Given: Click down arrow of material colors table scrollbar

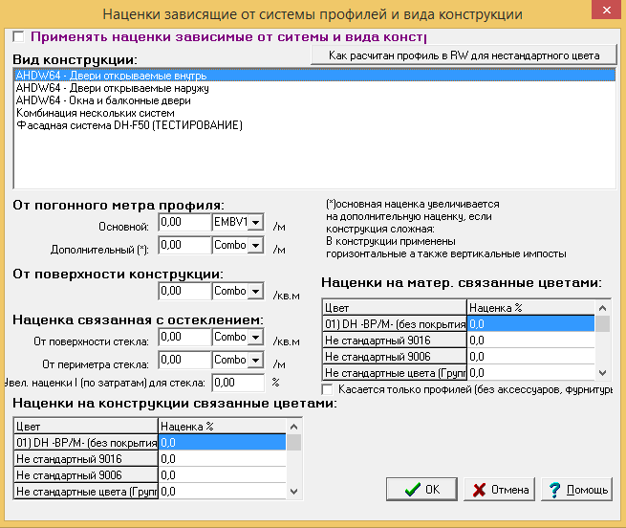Looking at the screenshot, I should tap(603, 373).
